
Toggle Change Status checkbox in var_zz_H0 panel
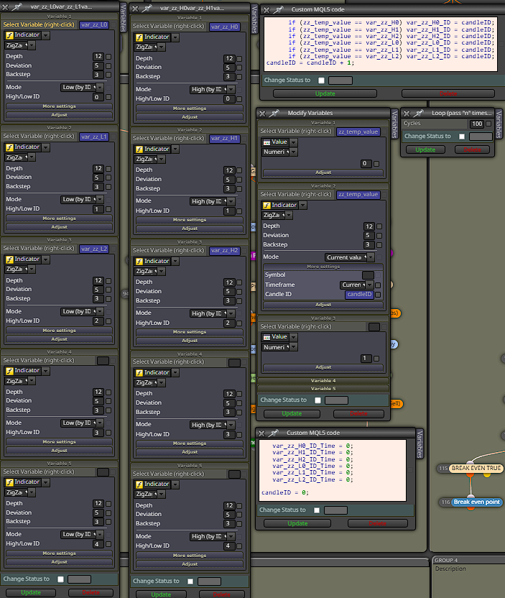(x=190, y=581)
